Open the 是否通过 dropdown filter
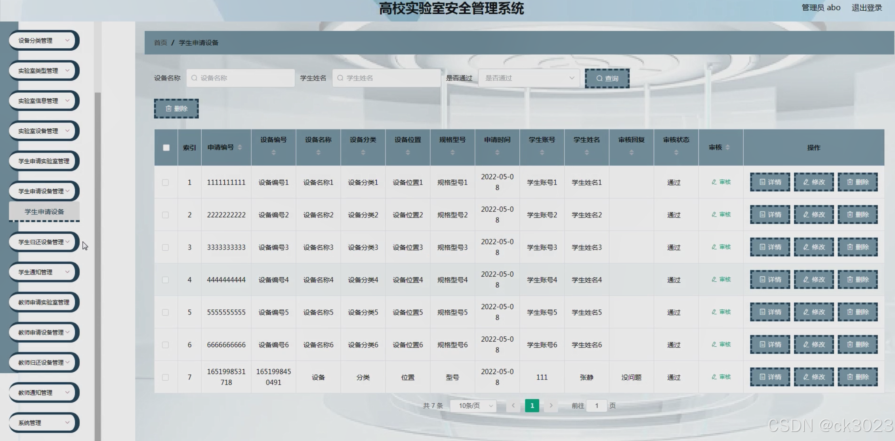 [x=529, y=78]
